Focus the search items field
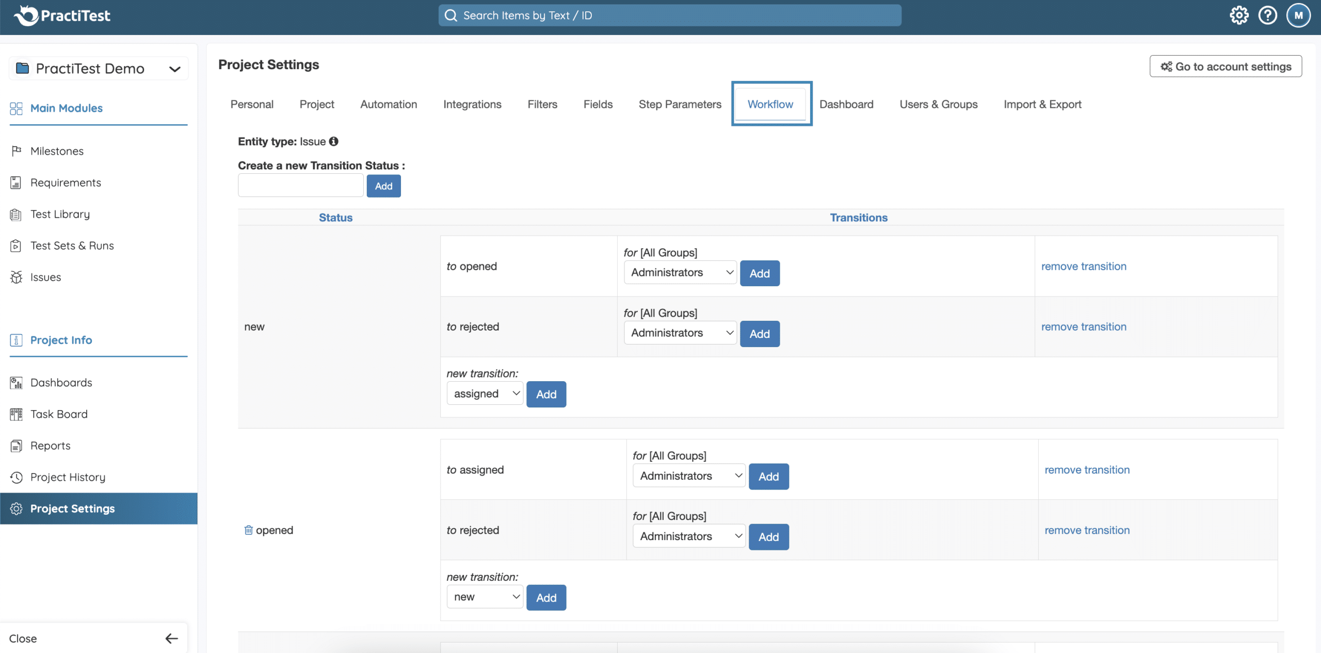The width and height of the screenshot is (1321, 653). [x=670, y=15]
